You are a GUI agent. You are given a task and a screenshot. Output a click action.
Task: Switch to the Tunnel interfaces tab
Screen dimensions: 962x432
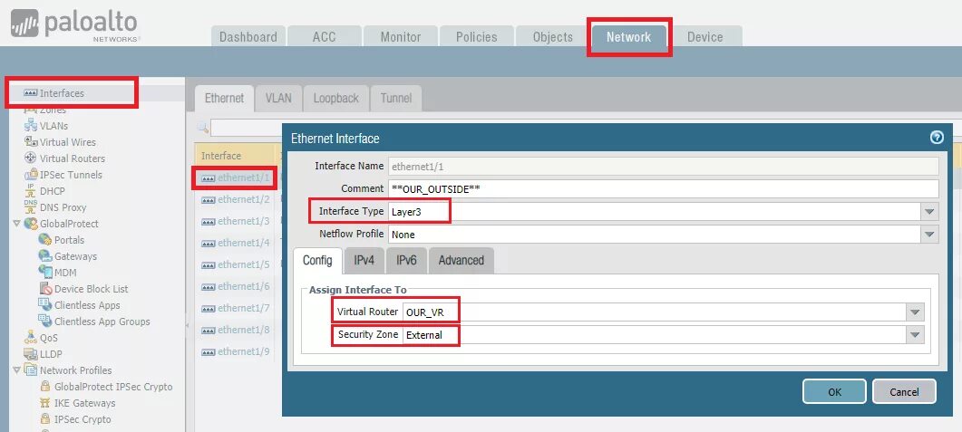click(395, 98)
